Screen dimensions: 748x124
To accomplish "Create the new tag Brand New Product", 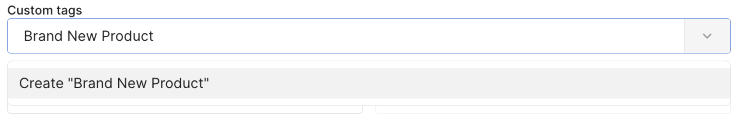I will coord(114,83).
